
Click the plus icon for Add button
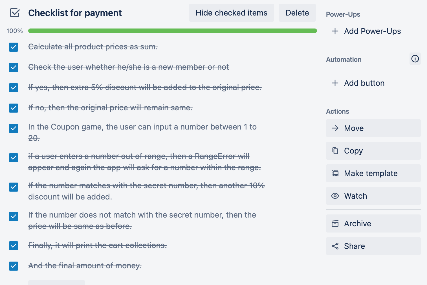[335, 83]
